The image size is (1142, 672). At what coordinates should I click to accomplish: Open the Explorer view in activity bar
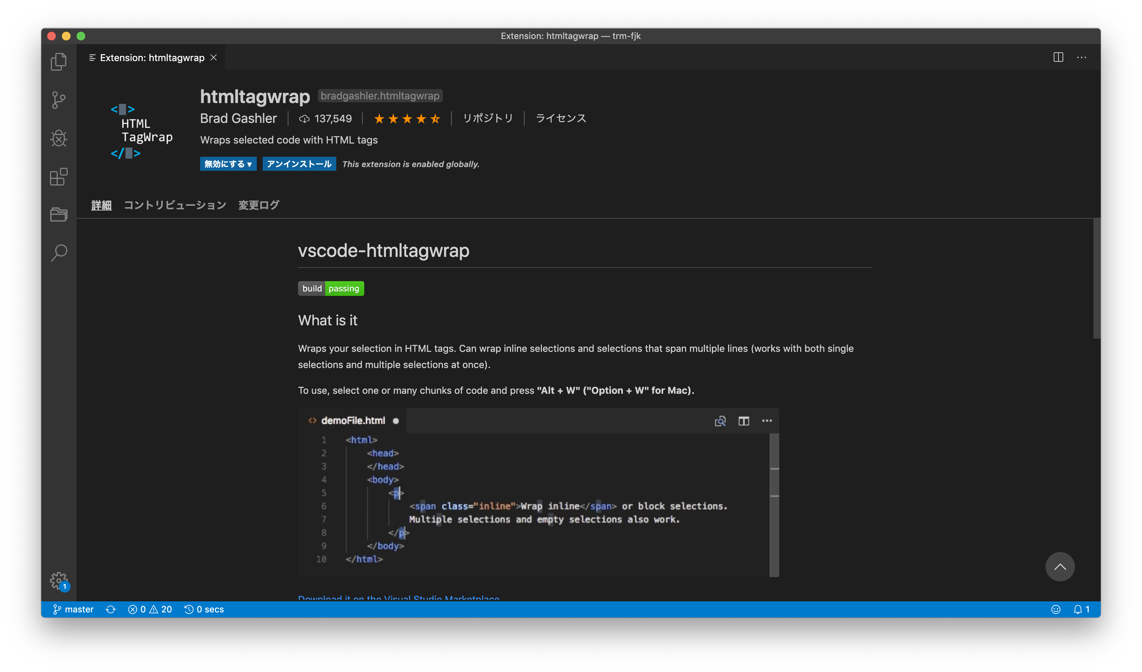(58, 62)
